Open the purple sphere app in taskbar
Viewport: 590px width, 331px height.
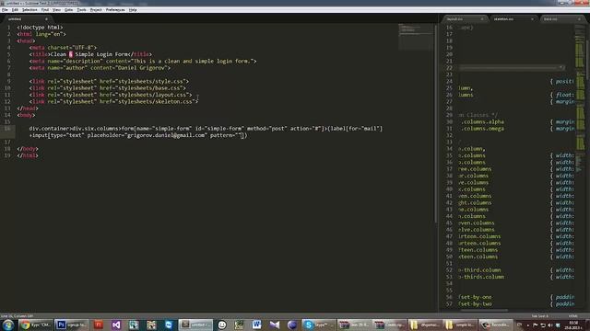[292, 325]
